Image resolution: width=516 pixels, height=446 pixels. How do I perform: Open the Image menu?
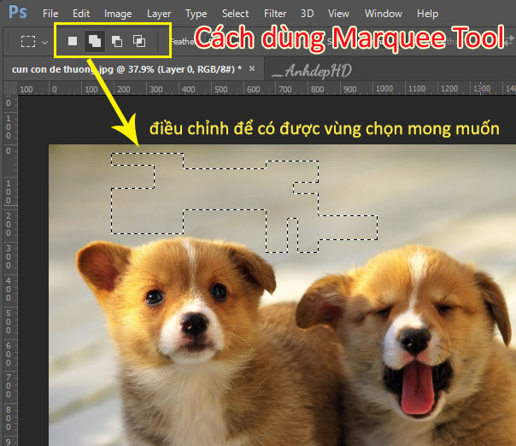pyautogui.click(x=118, y=14)
